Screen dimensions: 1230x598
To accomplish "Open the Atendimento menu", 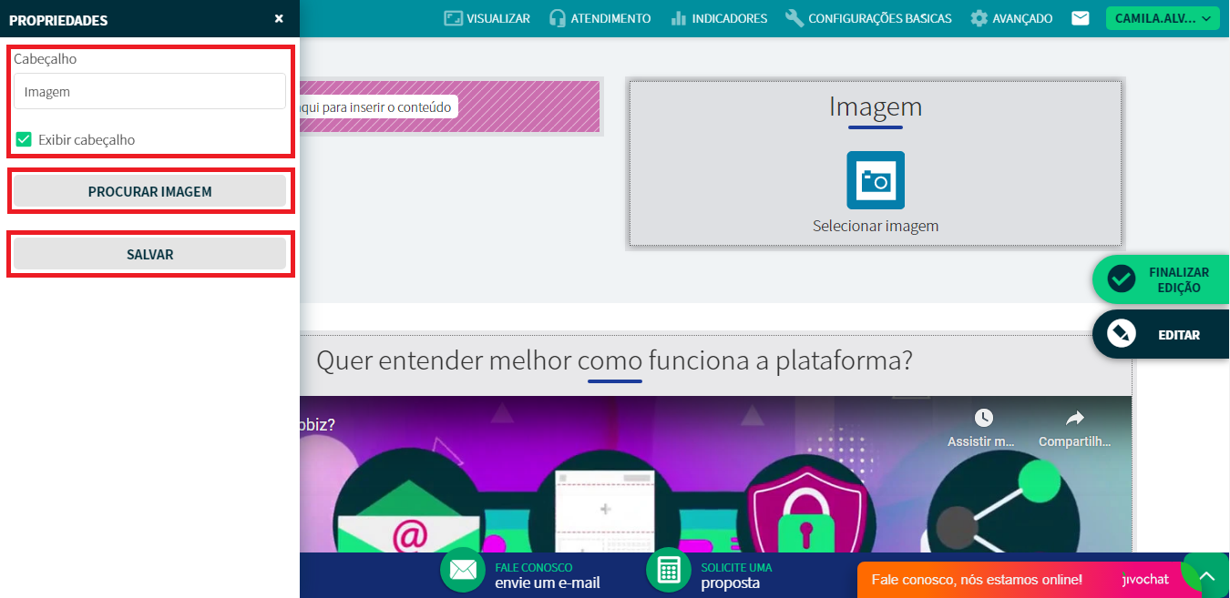I will pos(600,18).
